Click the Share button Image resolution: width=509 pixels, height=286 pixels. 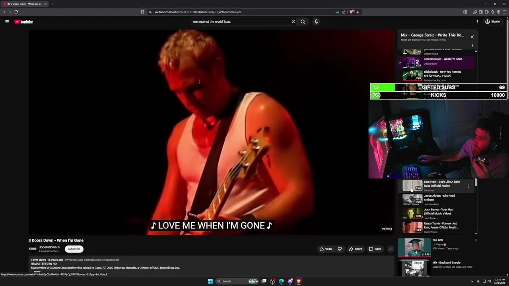pyautogui.click(x=356, y=249)
